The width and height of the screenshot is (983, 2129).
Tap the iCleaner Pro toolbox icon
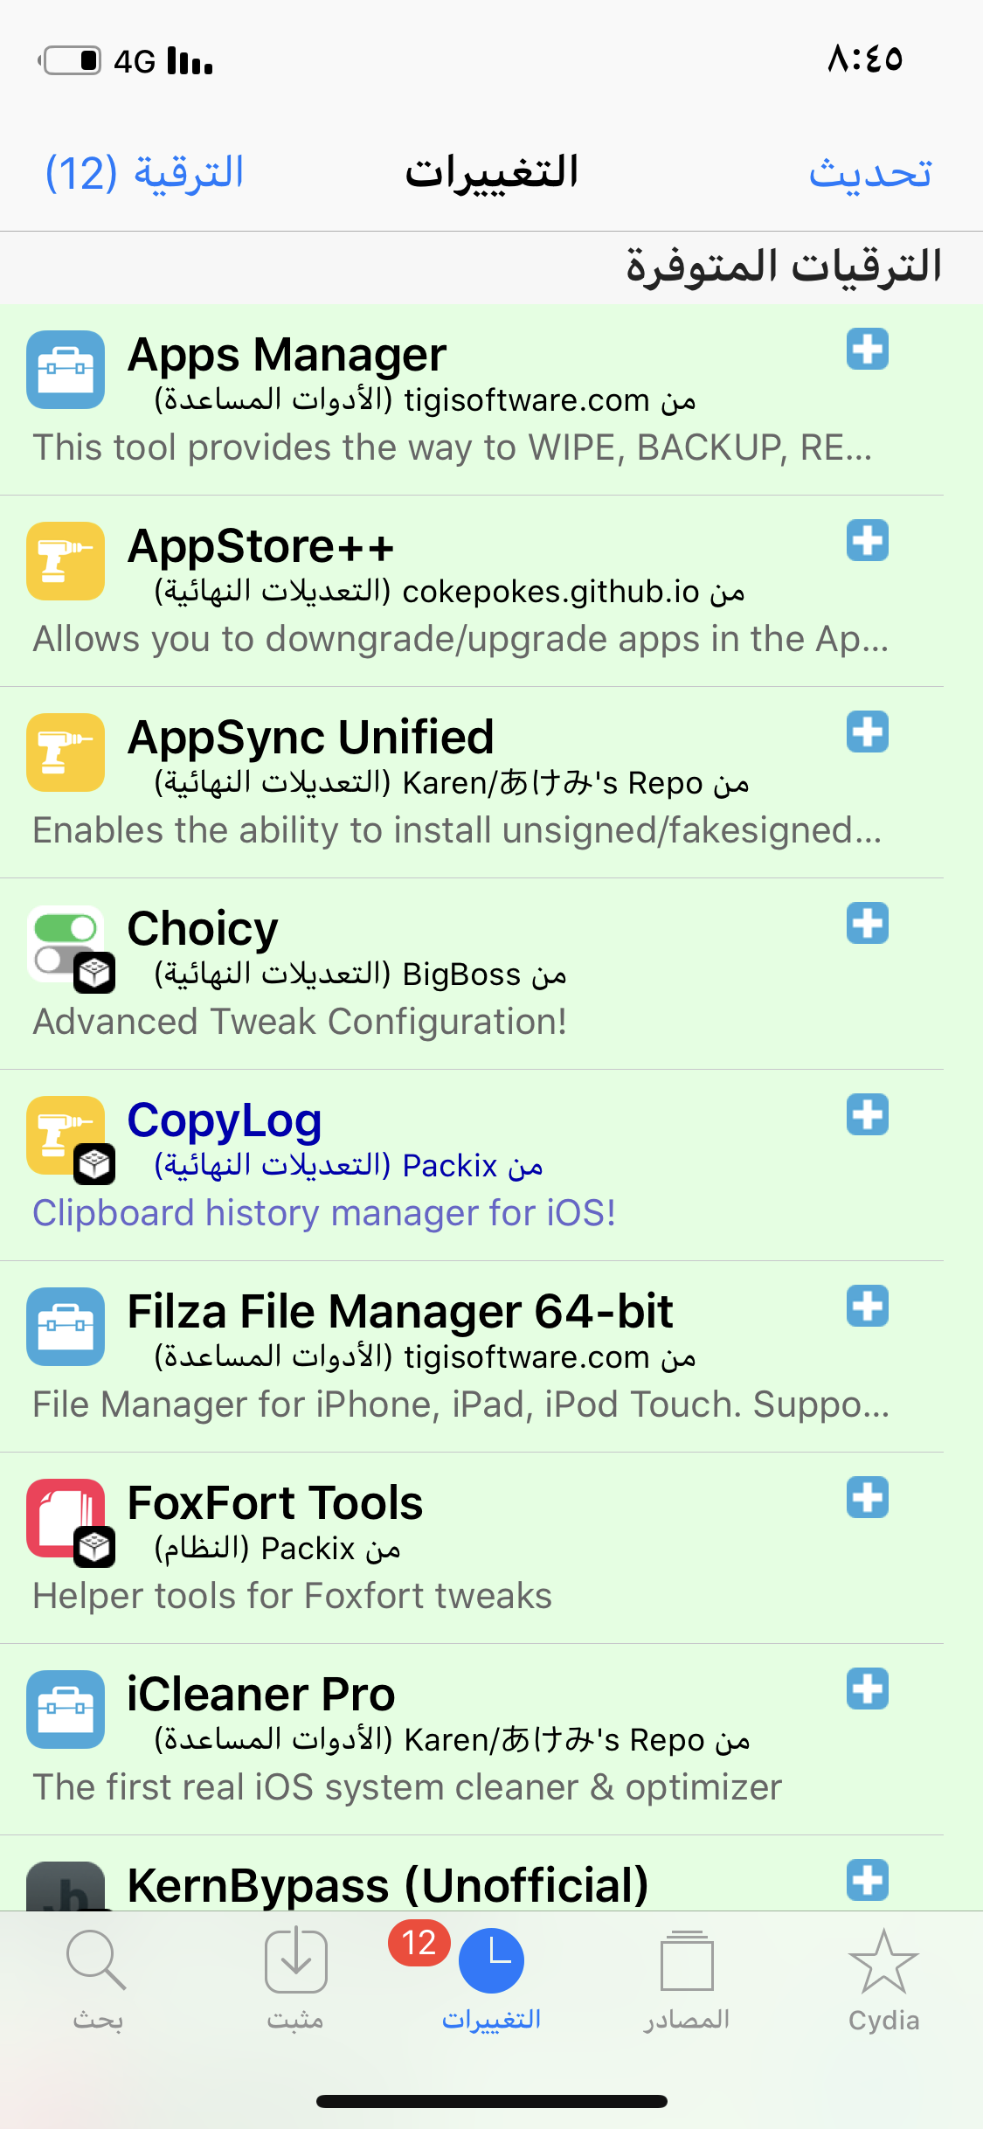click(x=66, y=1709)
